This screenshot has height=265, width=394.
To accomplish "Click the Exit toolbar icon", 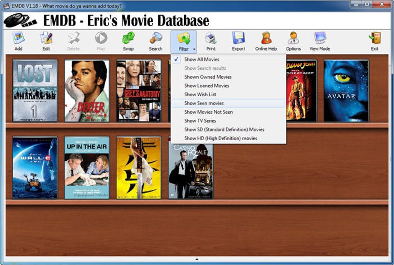I will point(375,41).
